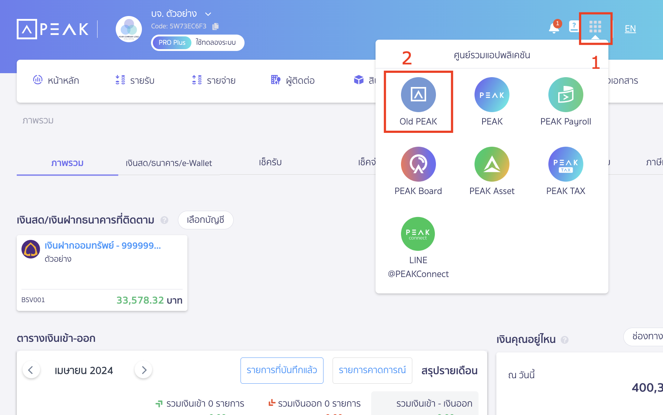Open the รายจ่าย expense menu

214,80
